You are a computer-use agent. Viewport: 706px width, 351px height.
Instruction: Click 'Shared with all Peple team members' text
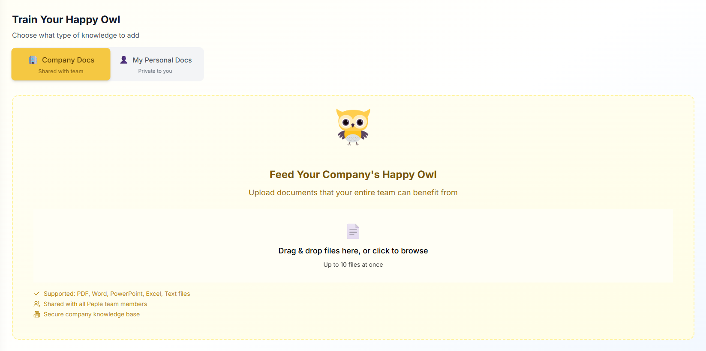tap(95, 304)
